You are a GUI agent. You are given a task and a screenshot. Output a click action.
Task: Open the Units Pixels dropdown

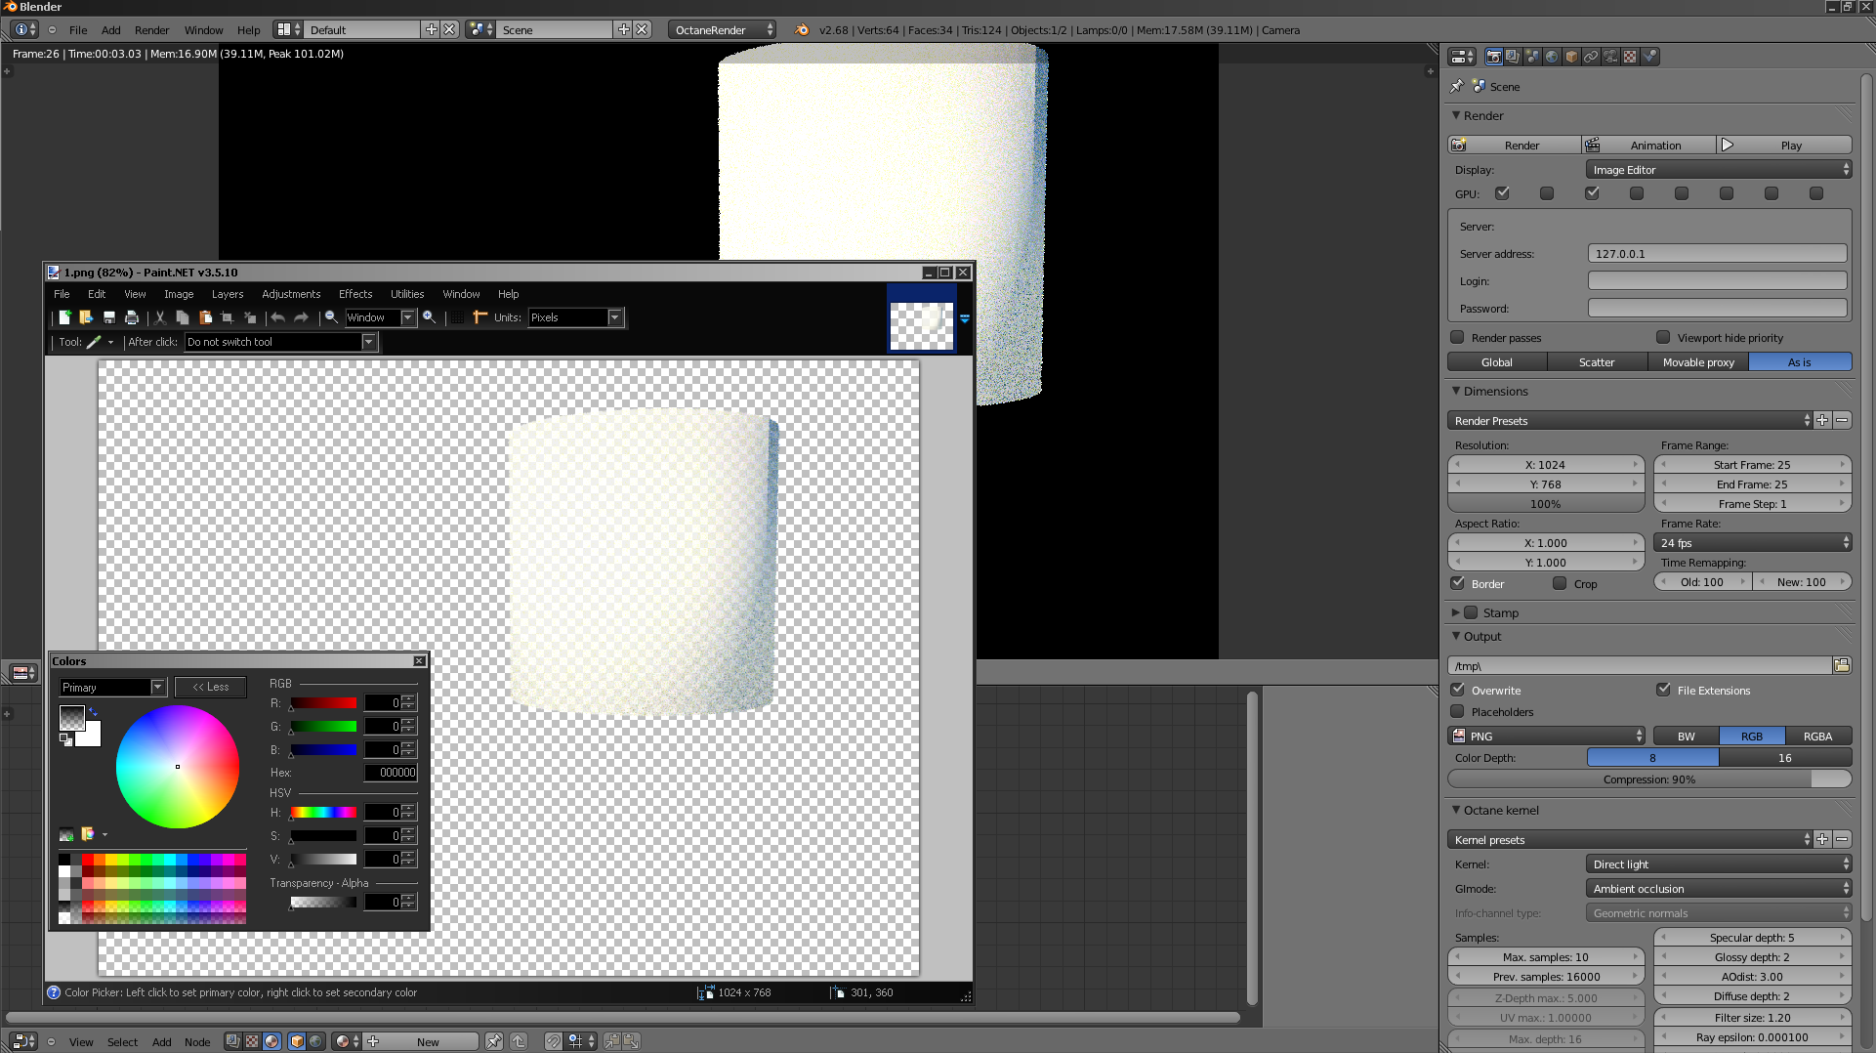[x=575, y=317]
